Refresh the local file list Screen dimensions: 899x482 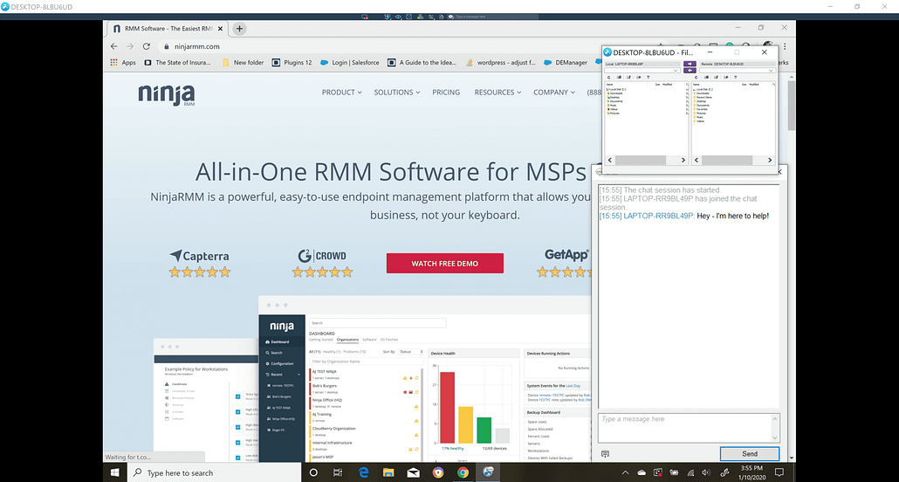click(609, 78)
